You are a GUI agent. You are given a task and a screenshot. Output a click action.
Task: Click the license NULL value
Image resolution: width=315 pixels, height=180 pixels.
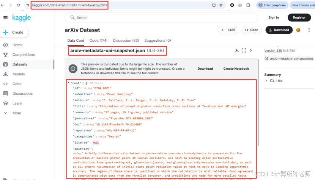point(96,143)
